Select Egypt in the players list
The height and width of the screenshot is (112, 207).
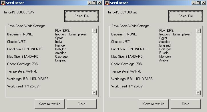163,38
